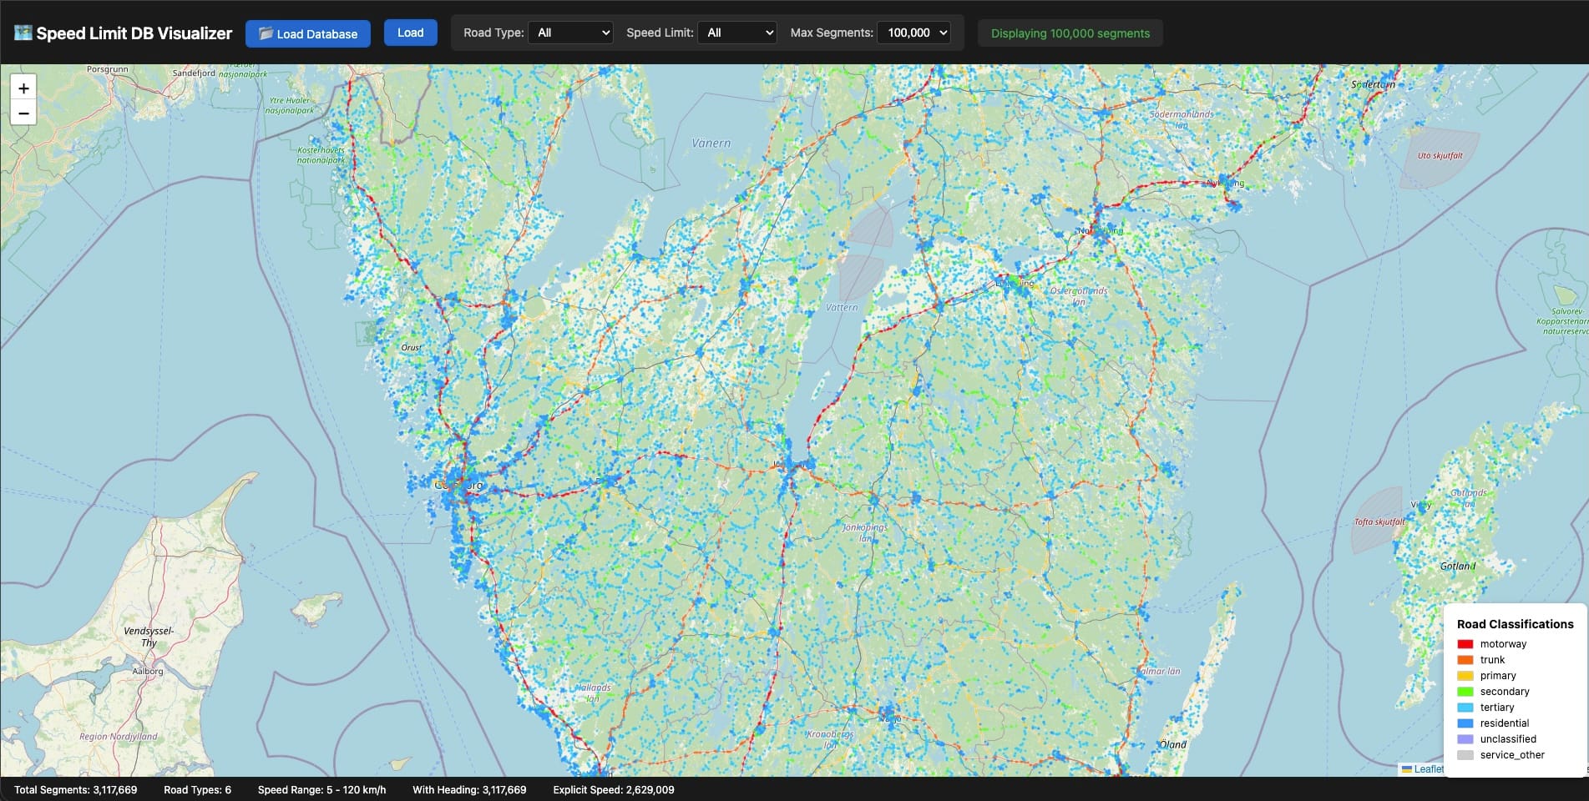Click the gray service_other legend swatch
The height and width of the screenshot is (801, 1589).
(1465, 755)
